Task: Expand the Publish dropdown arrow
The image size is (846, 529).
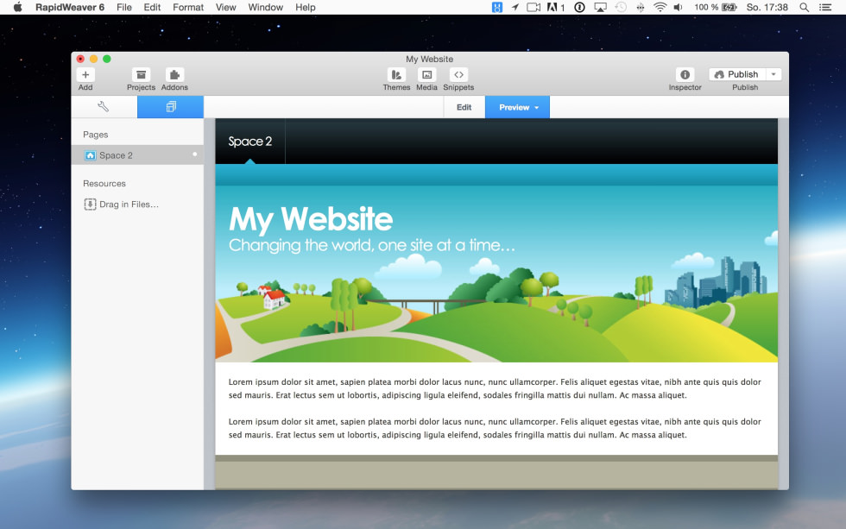Action: [x=773, y=74]
